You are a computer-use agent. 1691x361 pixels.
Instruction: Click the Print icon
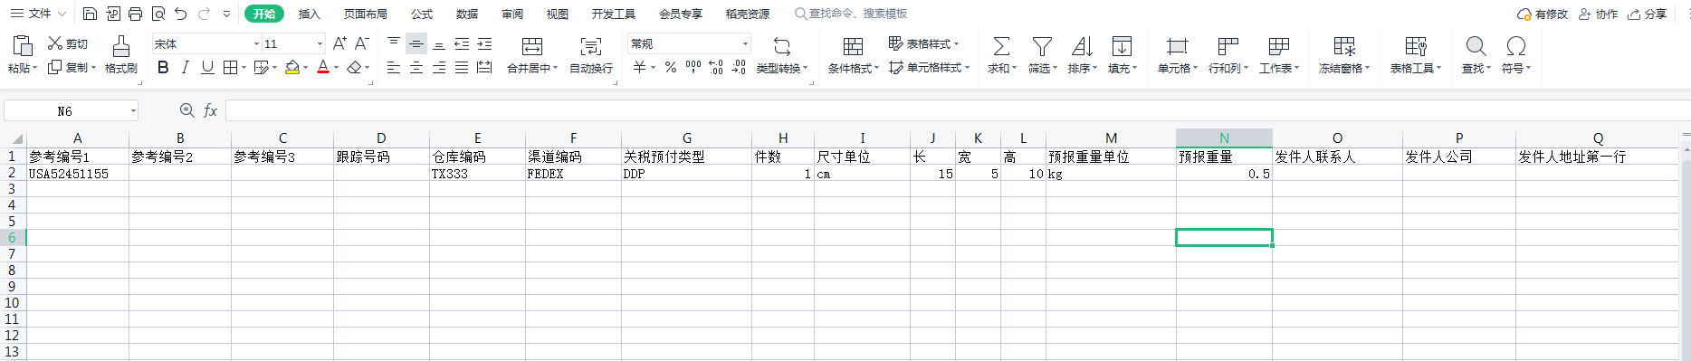136,14
